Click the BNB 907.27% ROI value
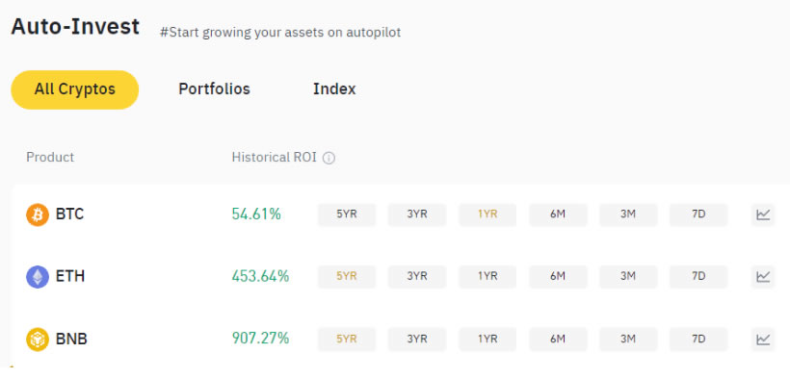The image size is (790, 378). coord(260,339)
